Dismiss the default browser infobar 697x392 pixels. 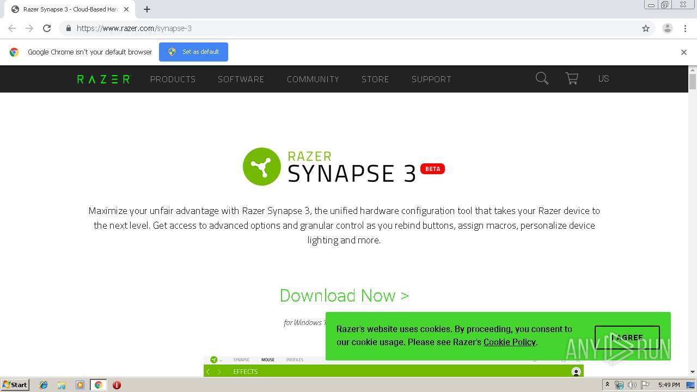pos(684,52)
